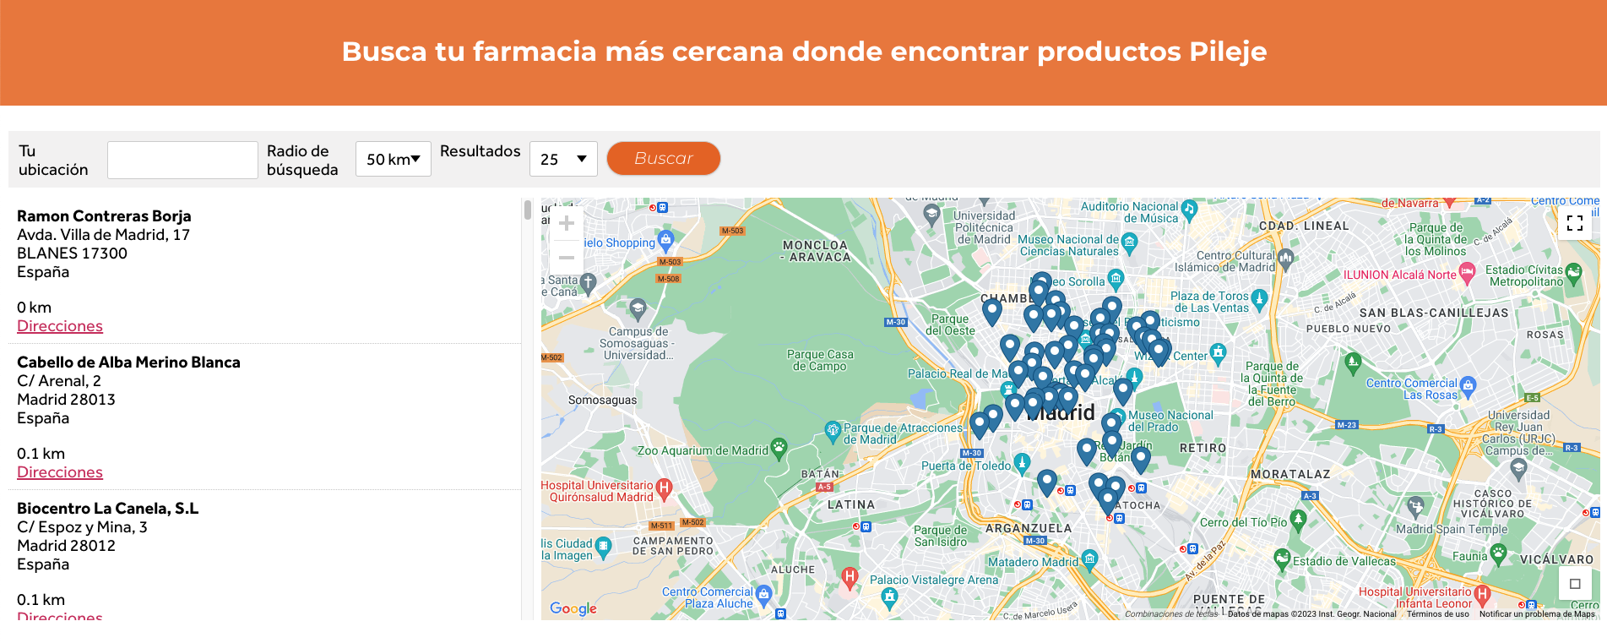Image resolution: width=1607 pixels, height=643 pixels.
Task: Click Museo Nacional de Ciencias Naturales icon
Action: 1129,242
